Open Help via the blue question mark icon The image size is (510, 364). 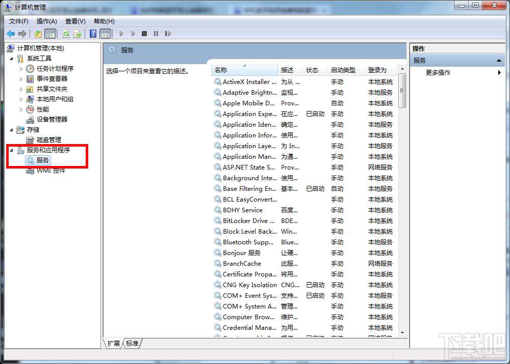point(93,34)
